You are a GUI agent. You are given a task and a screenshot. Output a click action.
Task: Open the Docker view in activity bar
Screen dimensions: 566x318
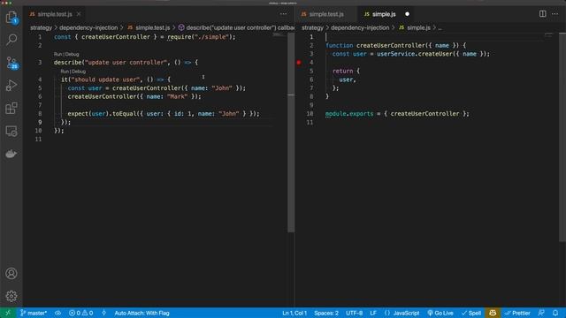point(11,154)
